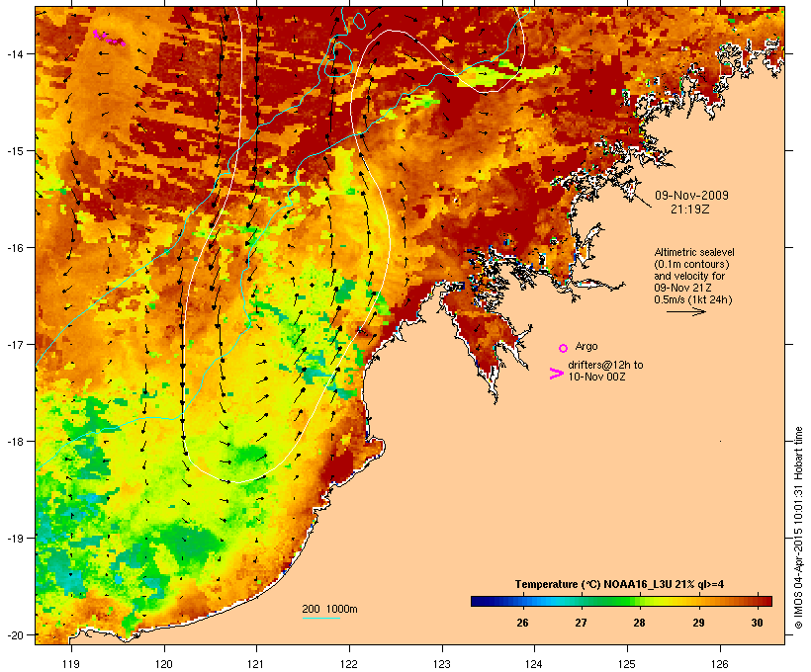Click longitude axis label 121
This screenshot has width=811, height=672.
(256, 664)
